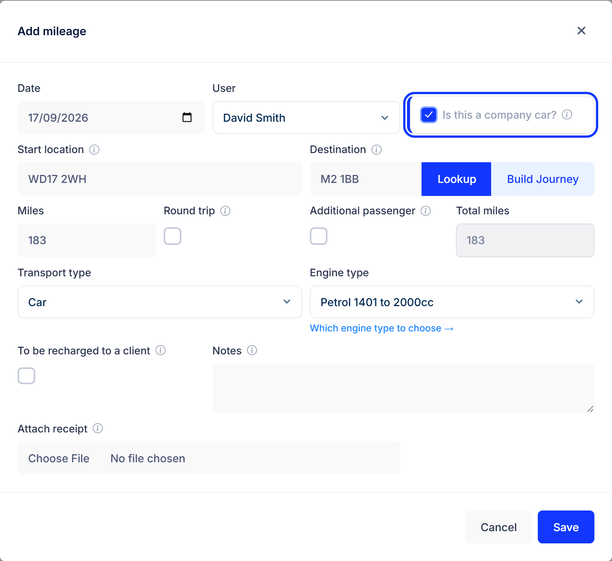Show Notes info icon
The image size is (612, 561).
[x=252, y=350]
